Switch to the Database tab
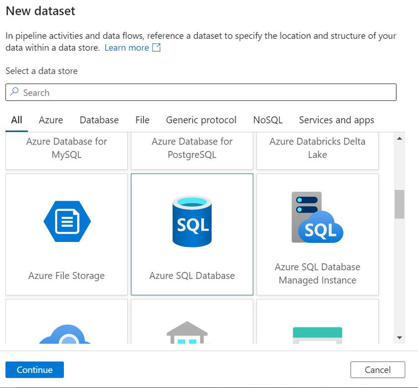The width and height of the screenshot is (418, 388). pos(99,120)
